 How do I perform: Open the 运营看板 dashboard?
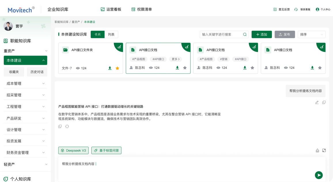[111, 9]
